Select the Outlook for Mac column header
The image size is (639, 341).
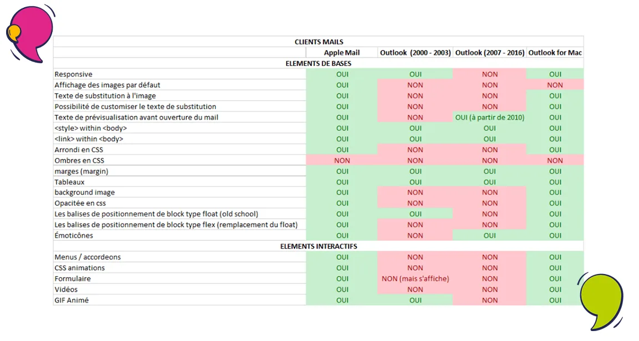tap(555, 53)
